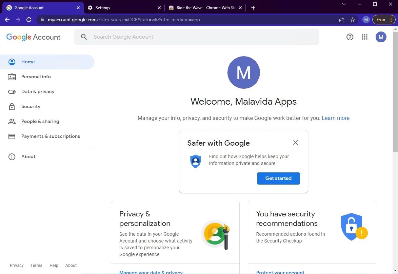398x274 pixels.
Task: Click the Google Account logo
Action: pos(34,37)
